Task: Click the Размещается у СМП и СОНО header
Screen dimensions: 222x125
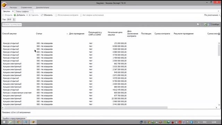Action: coord(95,34)
